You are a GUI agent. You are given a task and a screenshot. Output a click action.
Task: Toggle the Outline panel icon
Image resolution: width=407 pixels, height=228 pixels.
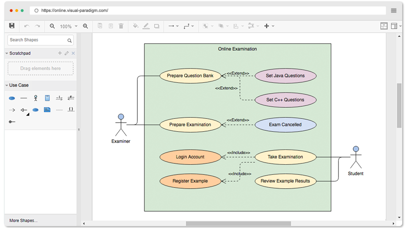384,26
